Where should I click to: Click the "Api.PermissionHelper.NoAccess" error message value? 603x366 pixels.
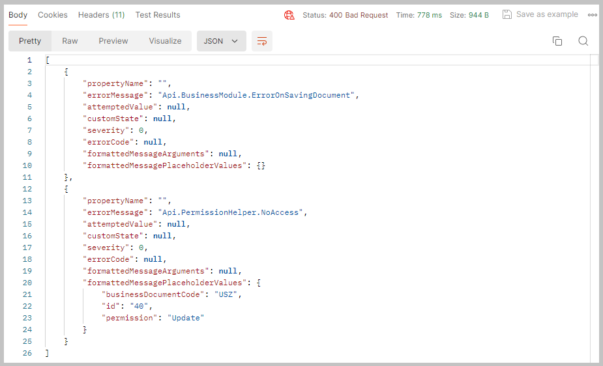[232, 212]
